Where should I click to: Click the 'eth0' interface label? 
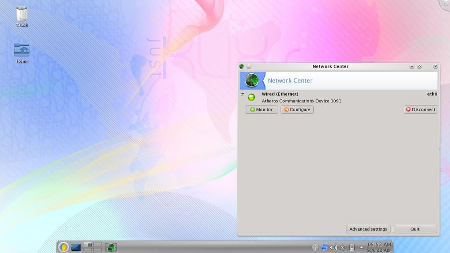(432, 94)
